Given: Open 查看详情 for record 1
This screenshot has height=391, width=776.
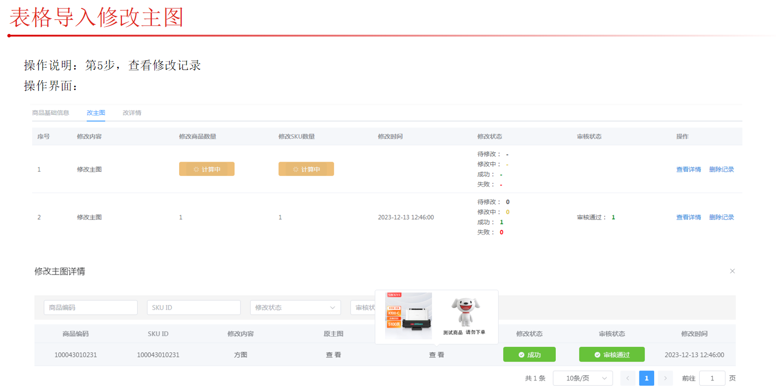Looking at the screenshot, I should point(688,170).
